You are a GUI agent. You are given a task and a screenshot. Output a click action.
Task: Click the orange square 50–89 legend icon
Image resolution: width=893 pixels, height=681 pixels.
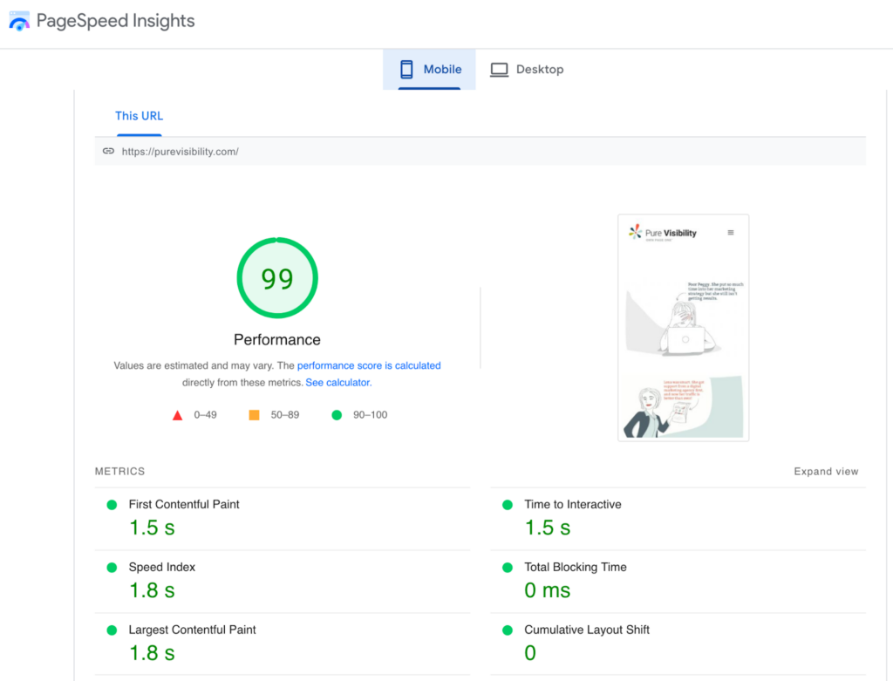254,415
